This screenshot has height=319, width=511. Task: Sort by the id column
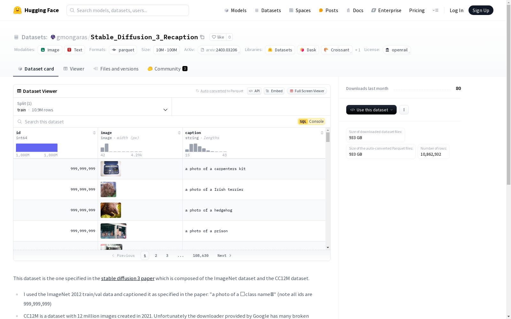pyautogui.click(x=94, y=133)
